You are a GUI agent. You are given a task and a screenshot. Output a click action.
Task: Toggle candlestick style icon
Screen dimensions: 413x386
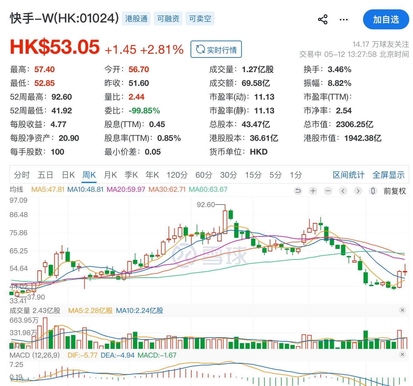coord(373,191)
